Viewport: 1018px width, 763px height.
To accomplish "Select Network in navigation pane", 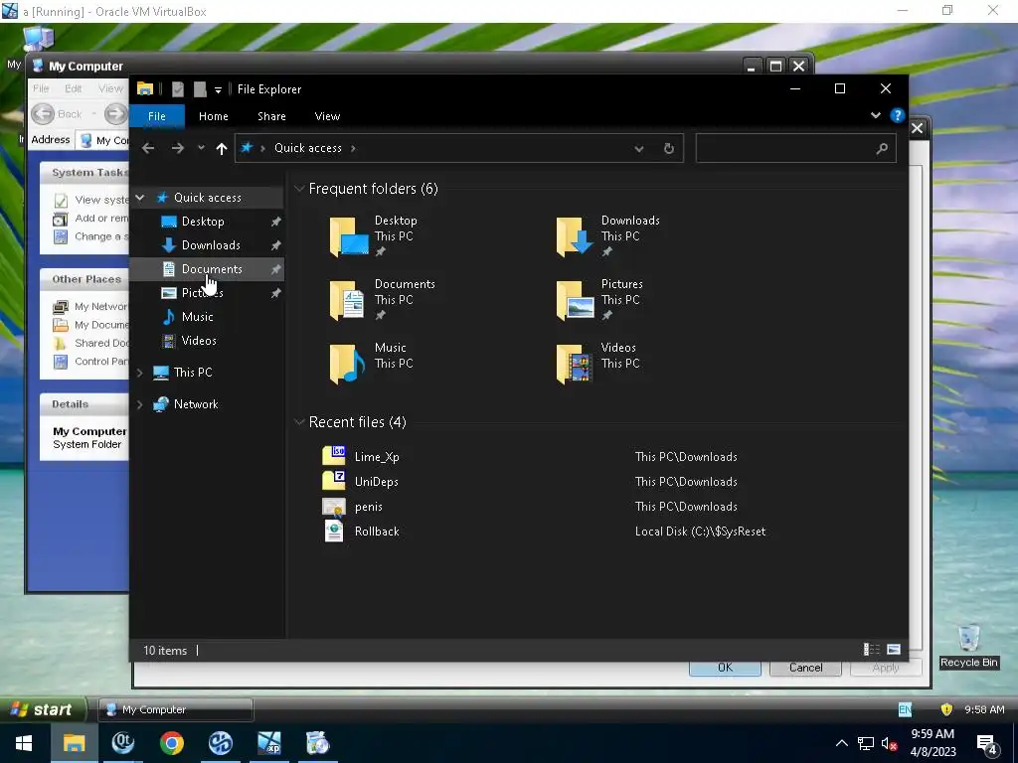I will point(196,404).
